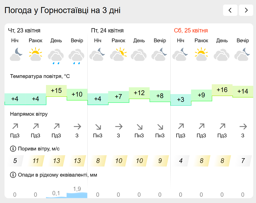The height and width of the screenshot is (203, 256).
Task: Click Thursday evening's 1,9 mm precipitation bar
Action: click(77, 195)
